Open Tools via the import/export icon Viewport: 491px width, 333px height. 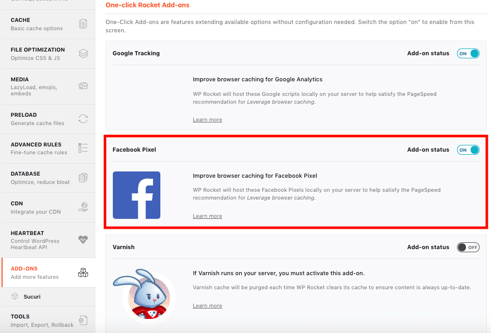83,320
